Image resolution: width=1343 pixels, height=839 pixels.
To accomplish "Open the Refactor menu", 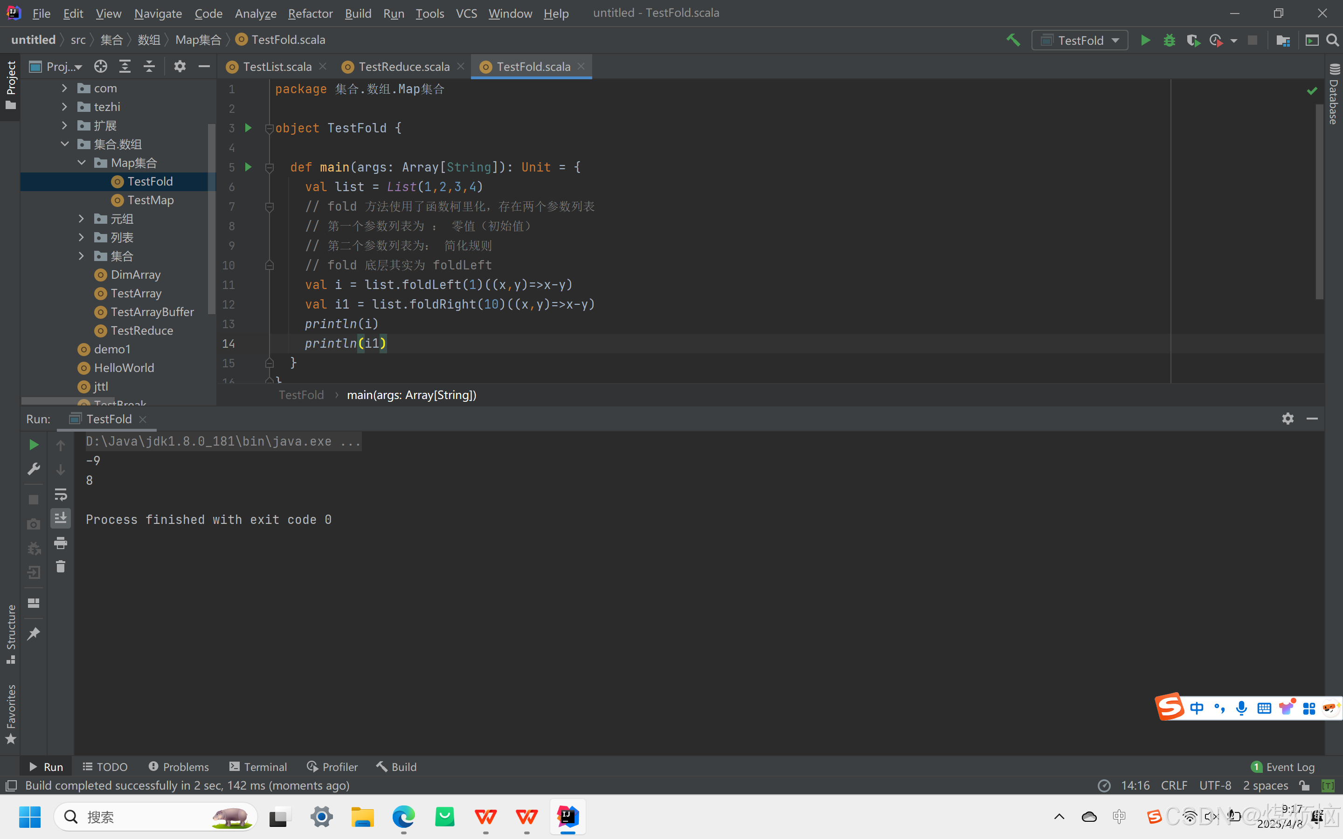I will [x=310, y=14].
